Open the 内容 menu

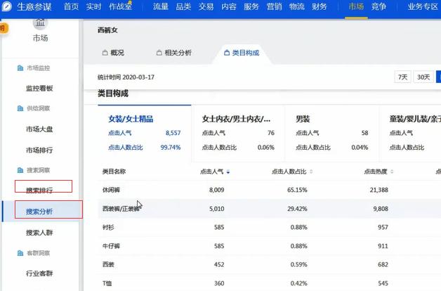click(229, 6)
